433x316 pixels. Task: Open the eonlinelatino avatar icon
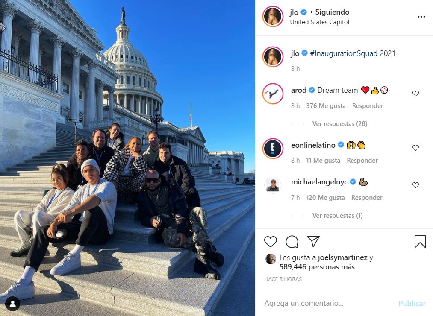click(x=273, y=149)
